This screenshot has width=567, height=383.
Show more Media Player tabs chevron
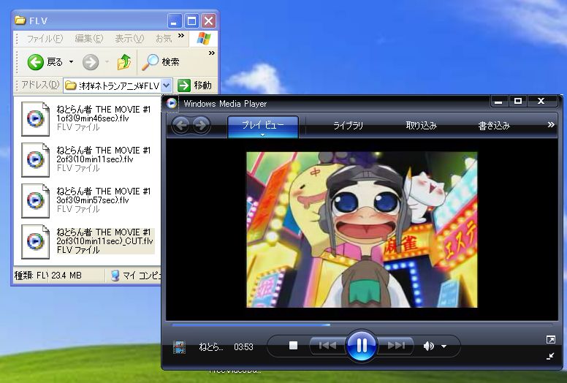click(551, 125)
